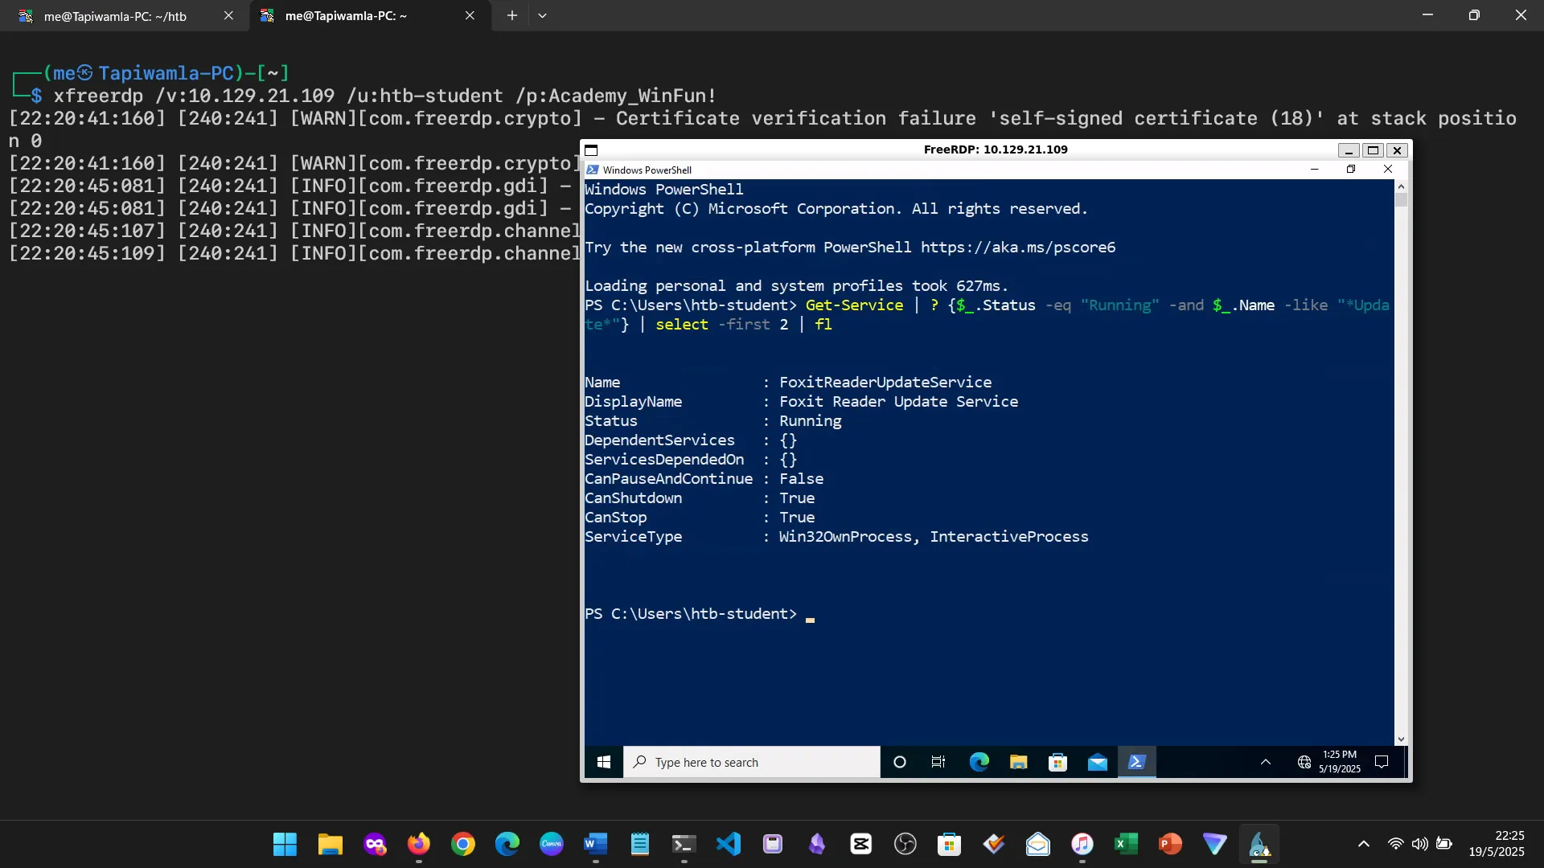Launch Microsoft Edge in remote taskbar
This screenshot has width=1544, height=868.
point(979,762)
